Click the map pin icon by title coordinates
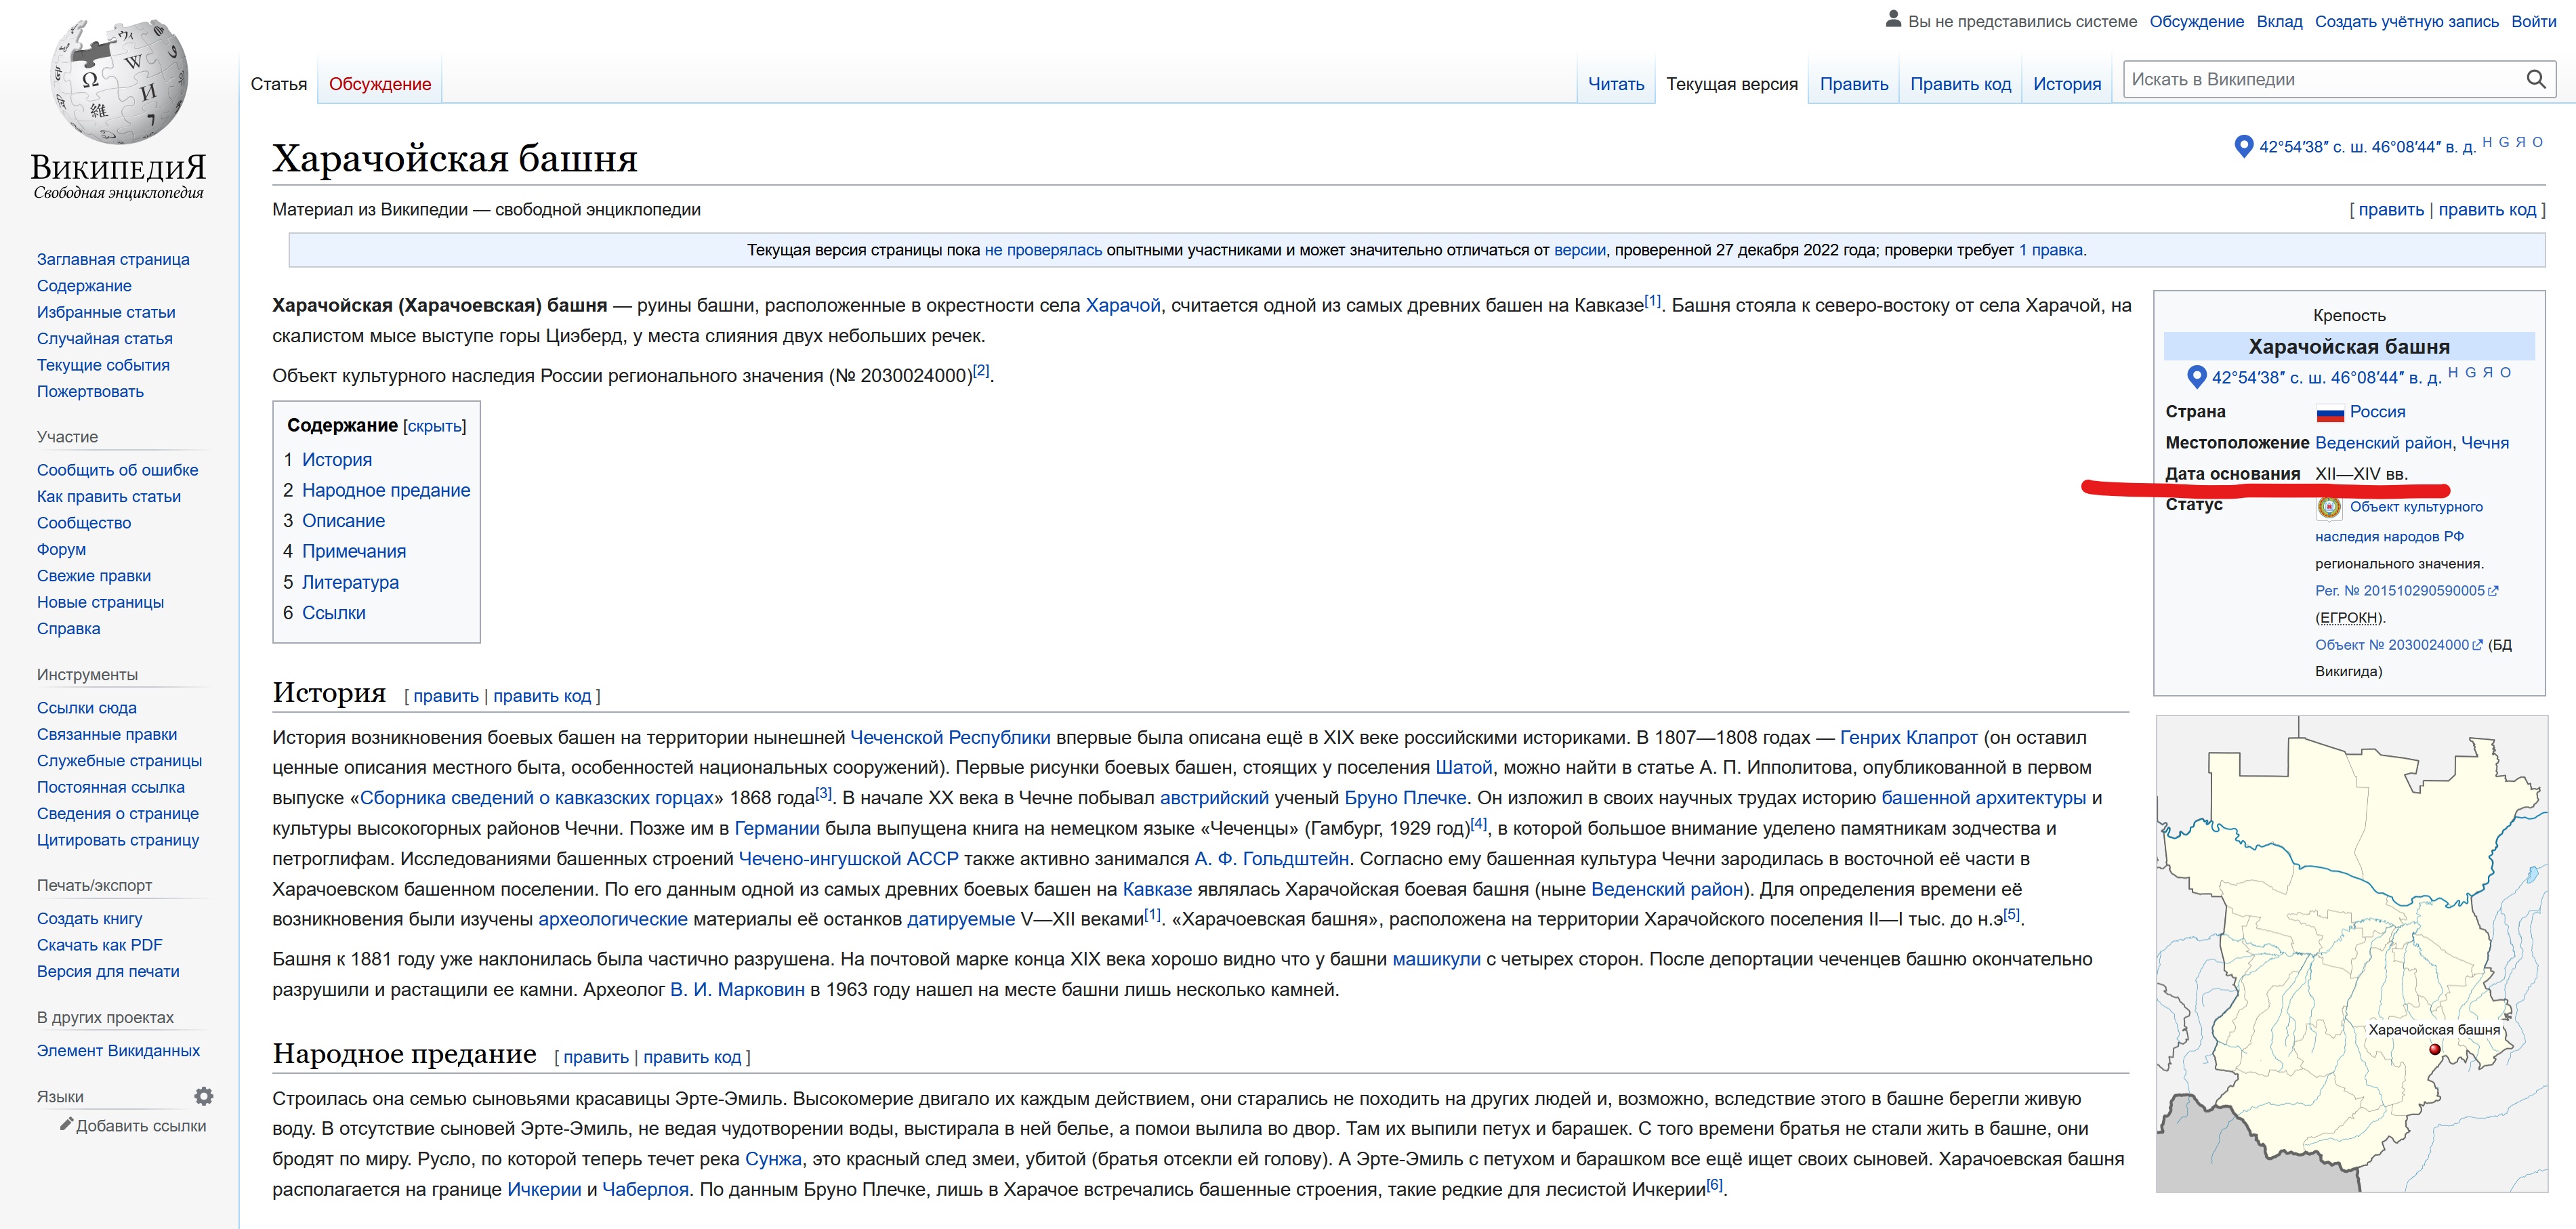 (2243, 147)
